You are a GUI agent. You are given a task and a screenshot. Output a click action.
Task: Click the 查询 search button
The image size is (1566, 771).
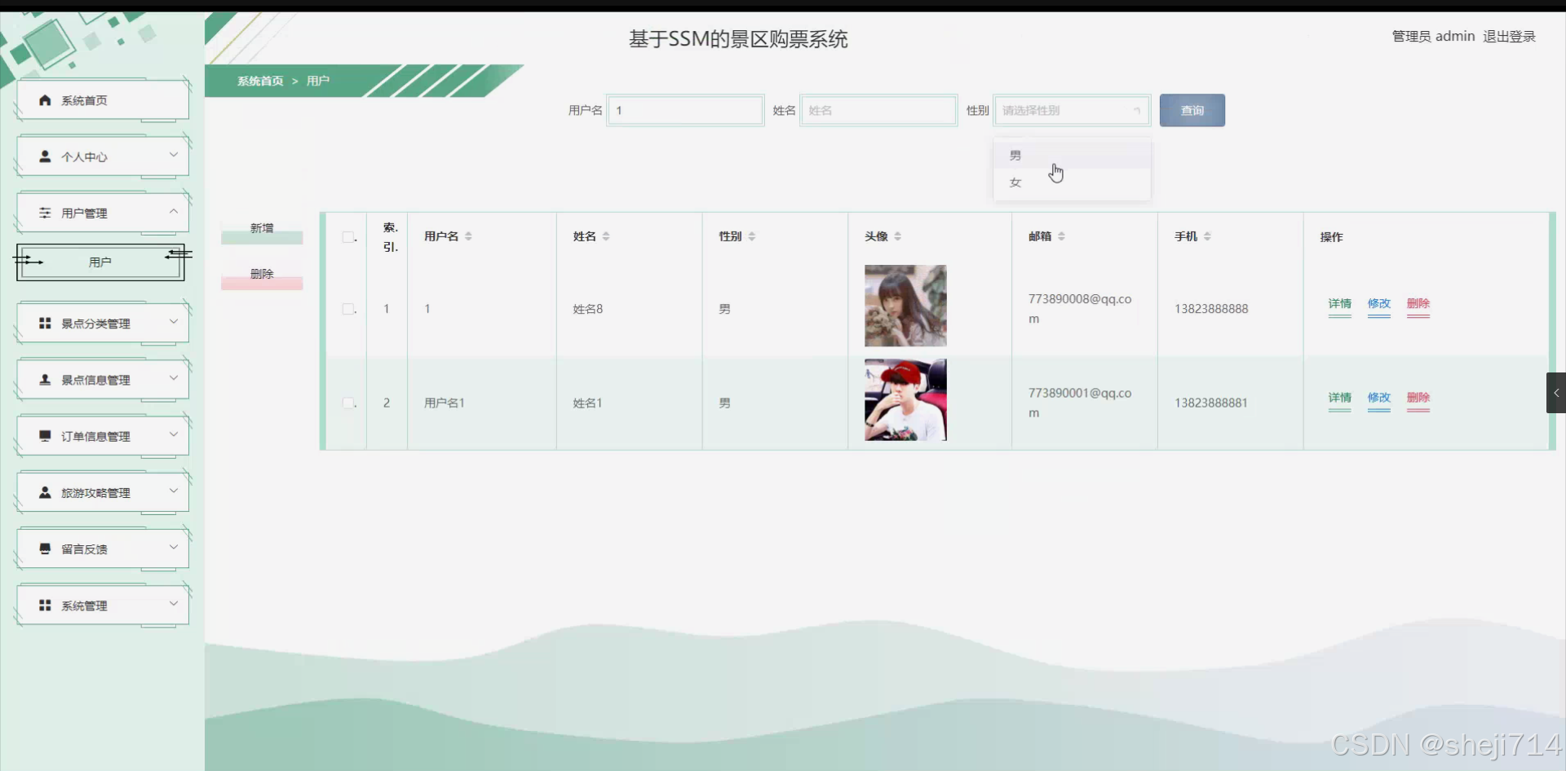click(x=1192, y=110)
